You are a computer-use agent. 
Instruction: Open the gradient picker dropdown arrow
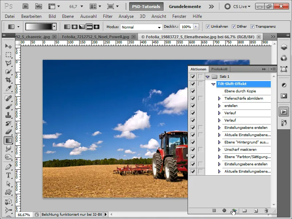pyautogui.click(x=54, y=27)
